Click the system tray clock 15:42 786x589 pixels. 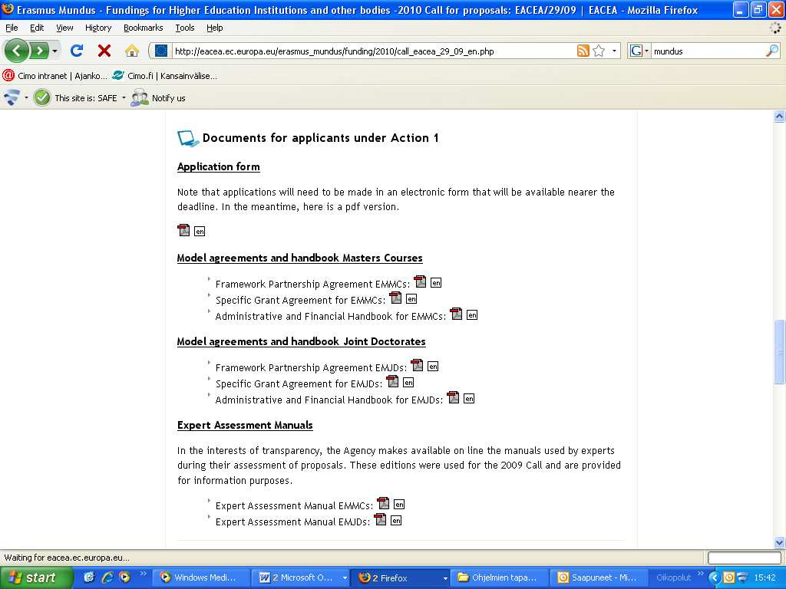click(765, 577)
